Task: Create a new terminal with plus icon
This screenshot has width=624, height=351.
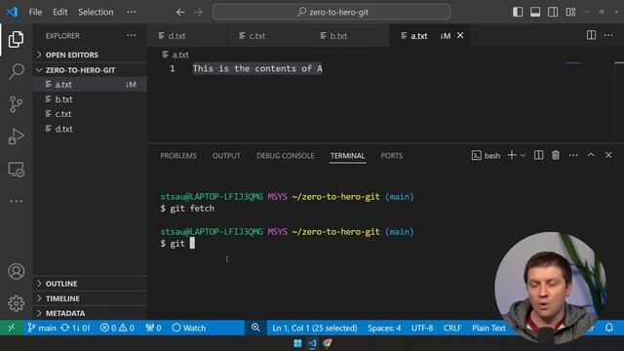Action: (512, 155)
